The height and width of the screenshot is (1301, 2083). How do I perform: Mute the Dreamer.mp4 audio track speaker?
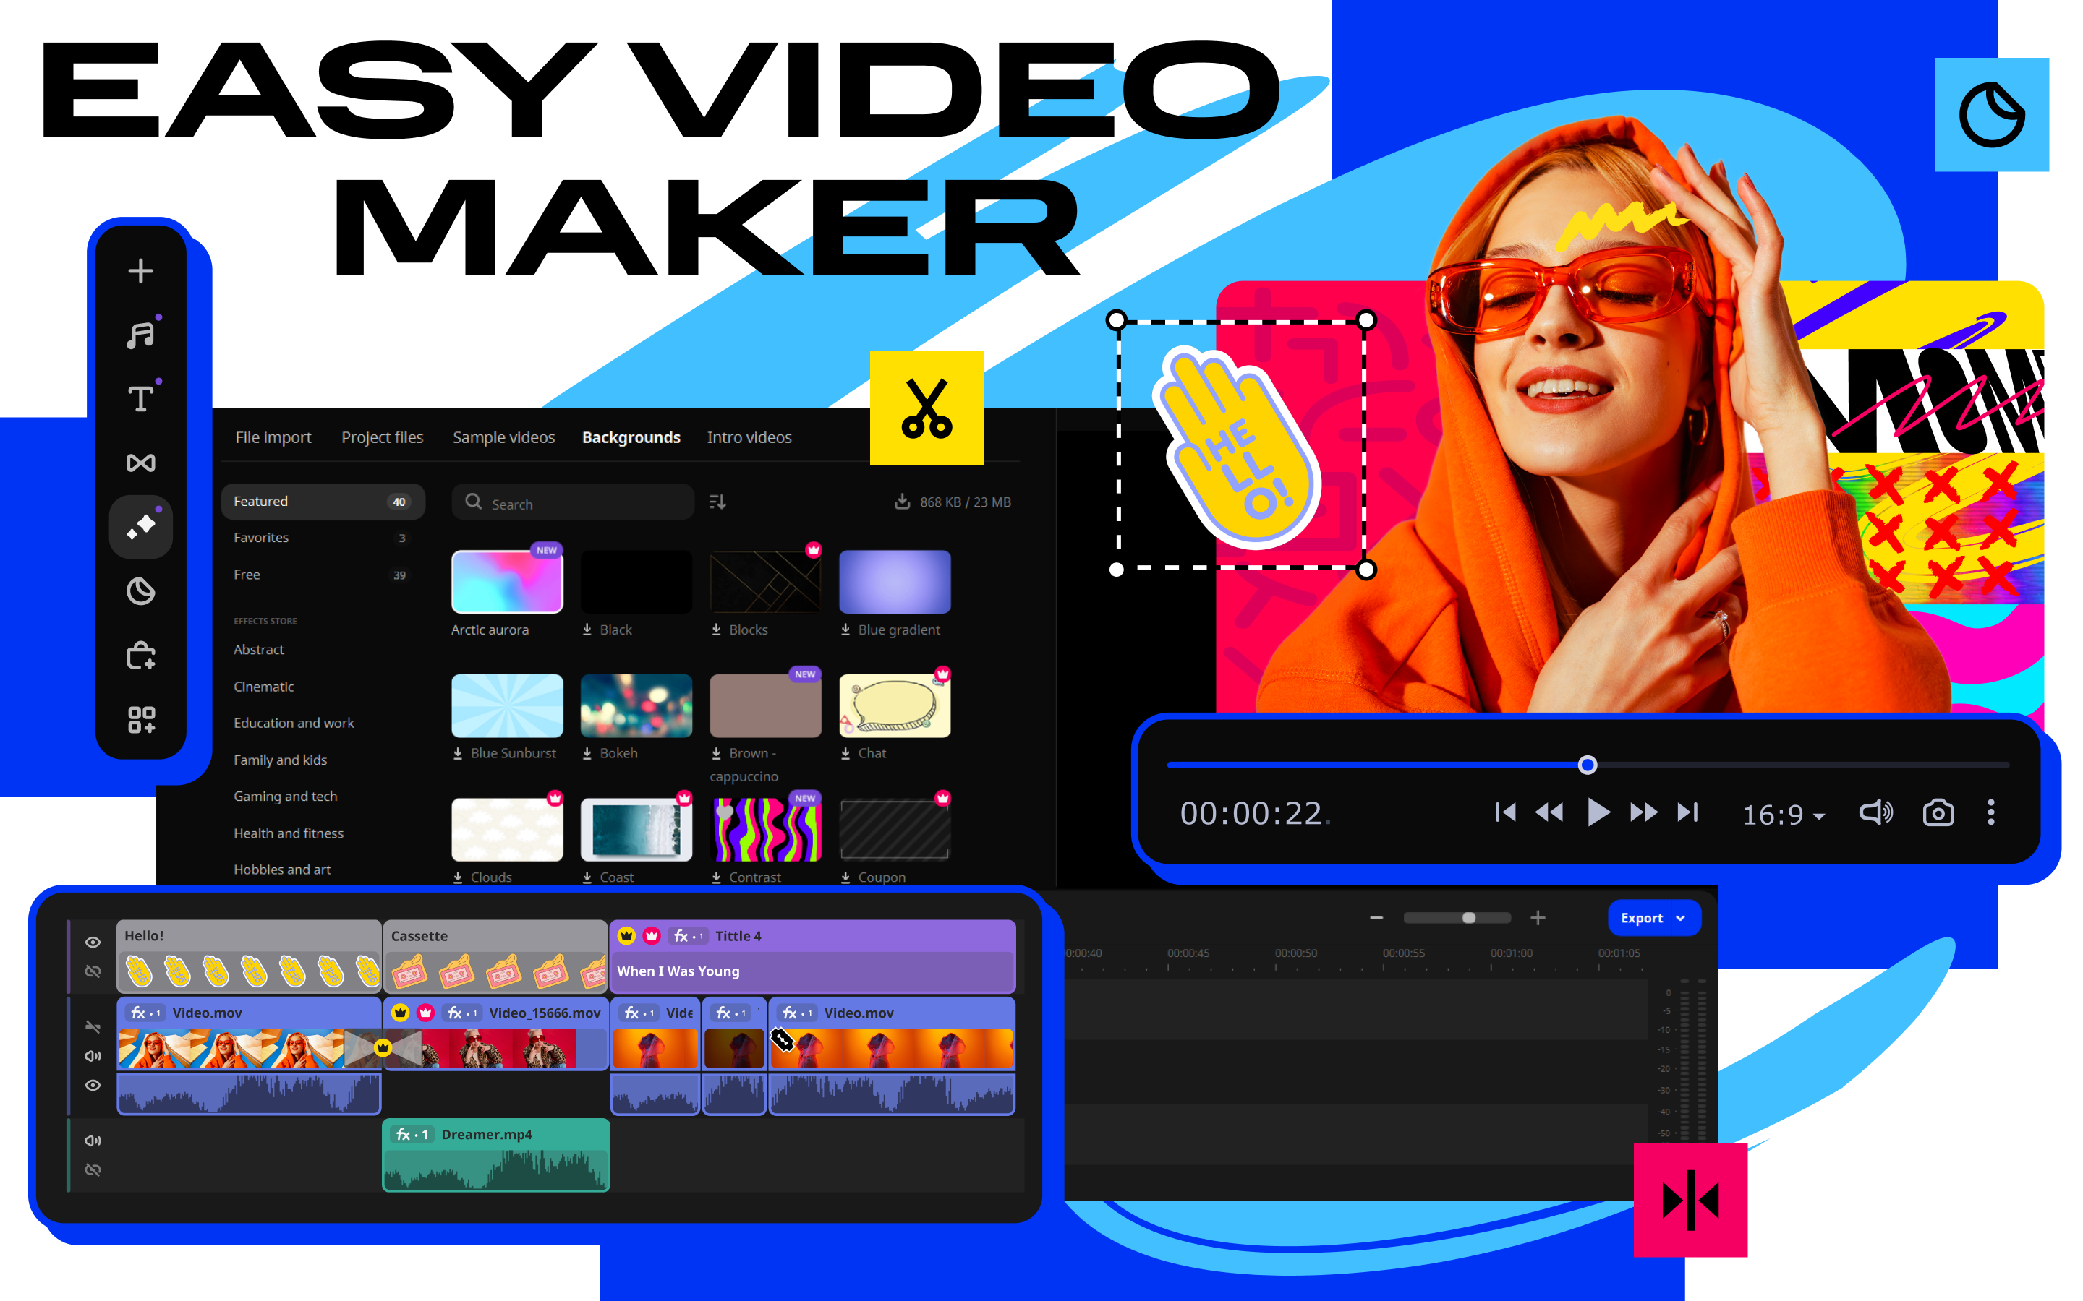(93, 1140)
